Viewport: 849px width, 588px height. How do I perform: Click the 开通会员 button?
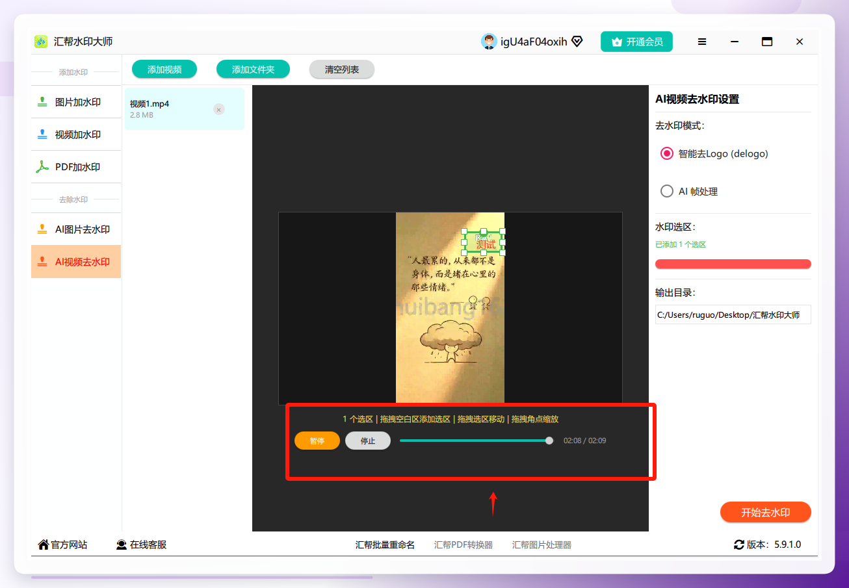click(636, 42)
